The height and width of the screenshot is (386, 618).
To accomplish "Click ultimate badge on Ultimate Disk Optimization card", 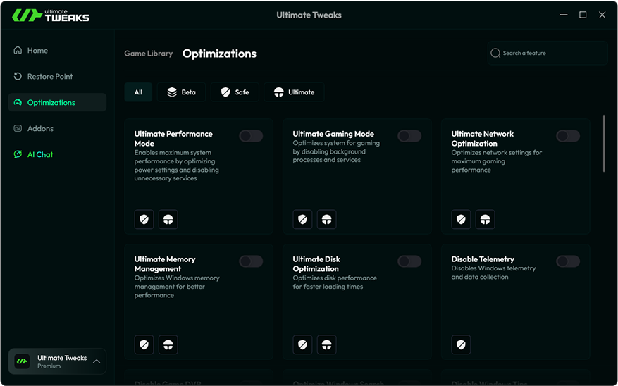I will [x=327, y=344].
